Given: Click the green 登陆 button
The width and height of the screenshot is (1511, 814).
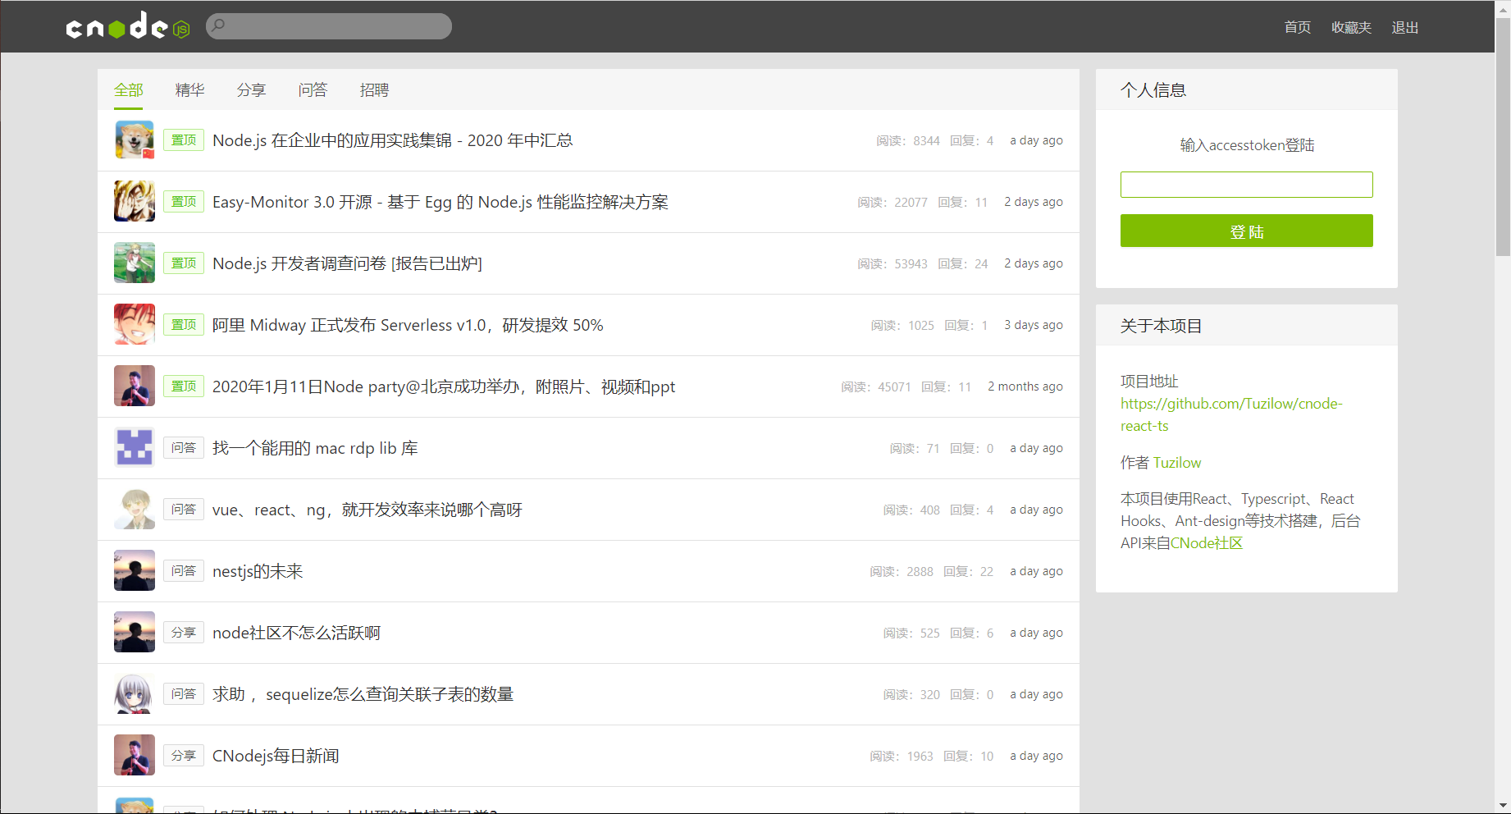Looking at the screenshot, I should point(1246,231).
